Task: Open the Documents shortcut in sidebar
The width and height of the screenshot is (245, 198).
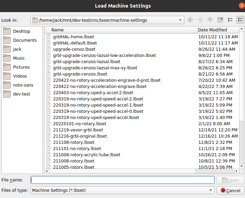Action: click(24, 40)
